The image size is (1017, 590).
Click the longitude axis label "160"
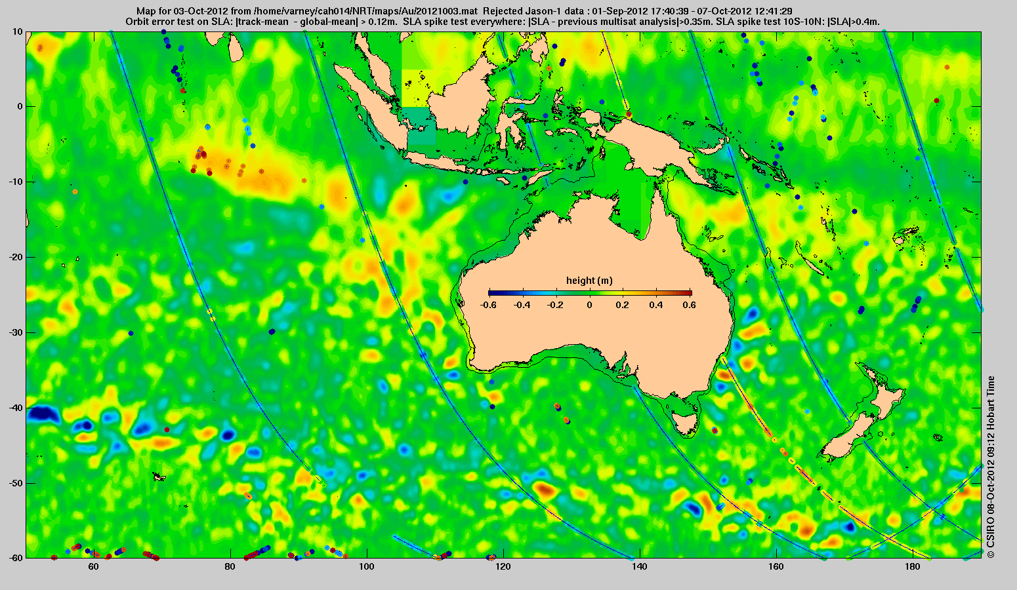coord(776,566)
